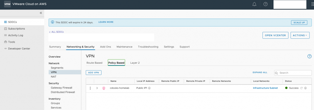314x110 pixels.
Task: Open Services under Inventory
Action: pyautogui.click(x=56, y=108)
